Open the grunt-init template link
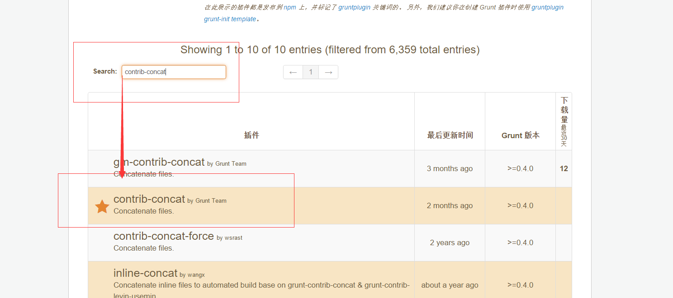Image resolution: width=673 pixels, height=298 pixels. 230,19
